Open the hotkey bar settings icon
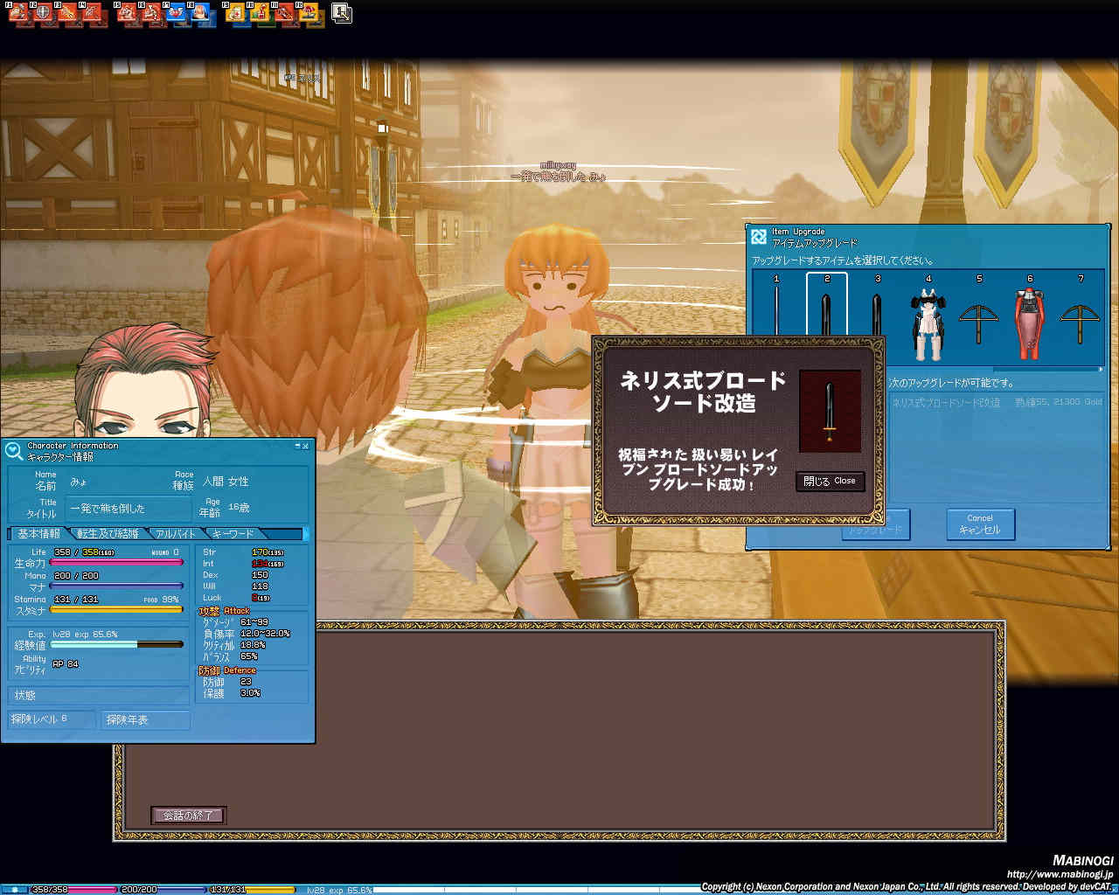Viewport: 1119px width, 895px height. click(343, 14)
